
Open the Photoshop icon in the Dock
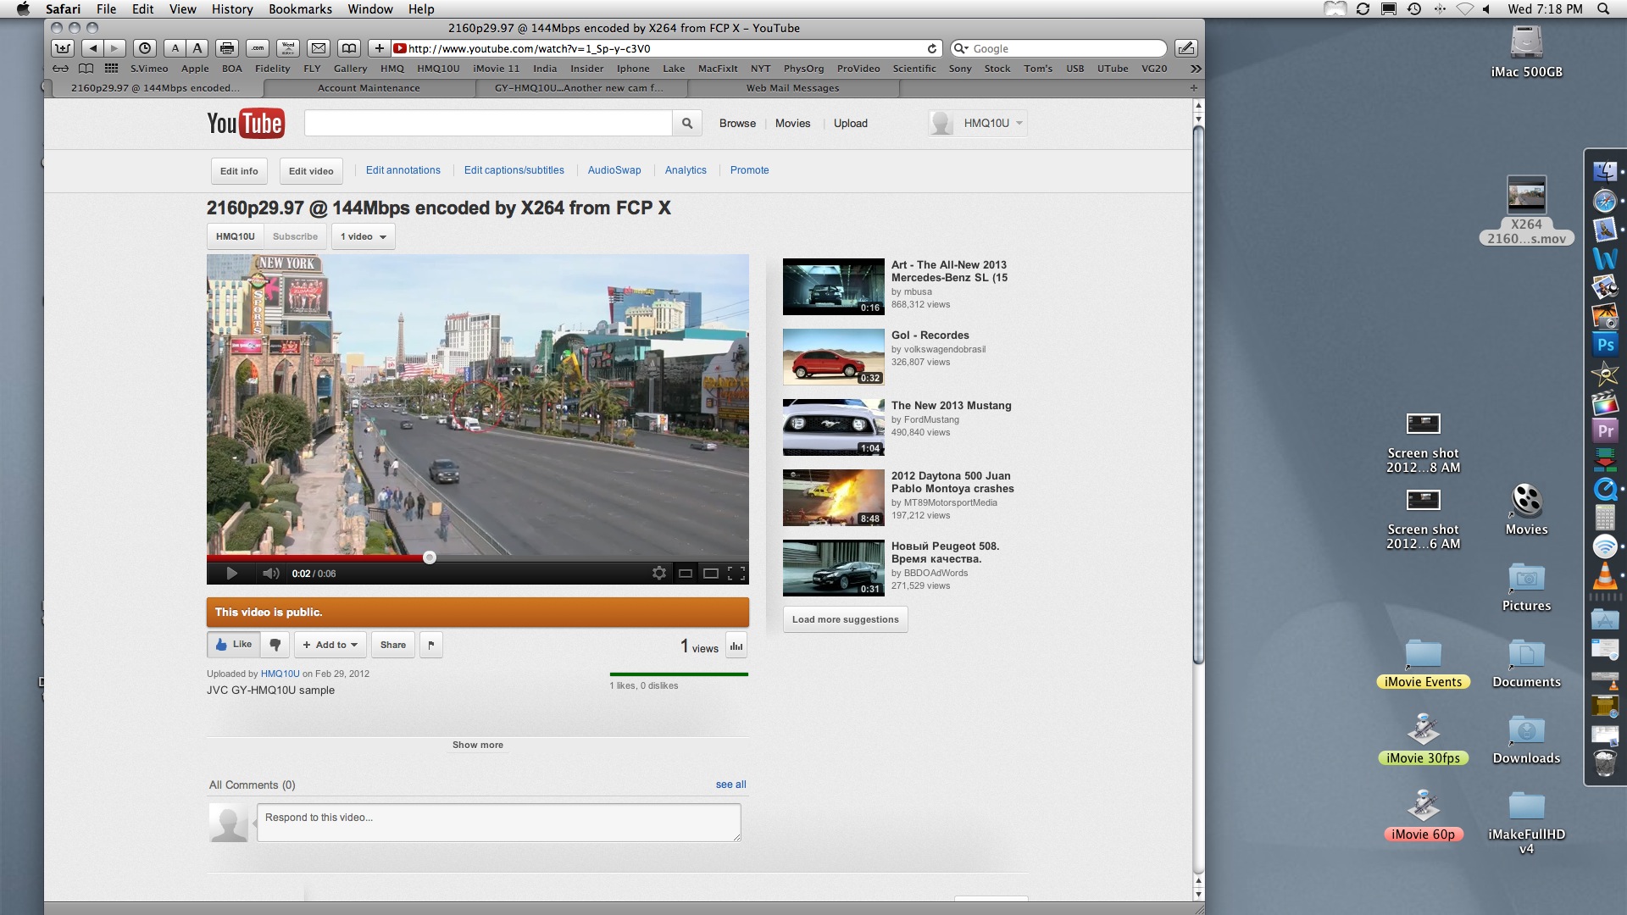(1605, 345)
